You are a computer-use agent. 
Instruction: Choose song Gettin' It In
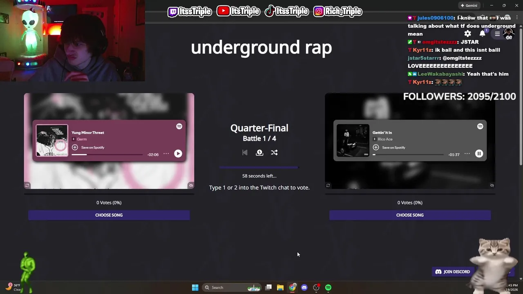coord(410,215)
